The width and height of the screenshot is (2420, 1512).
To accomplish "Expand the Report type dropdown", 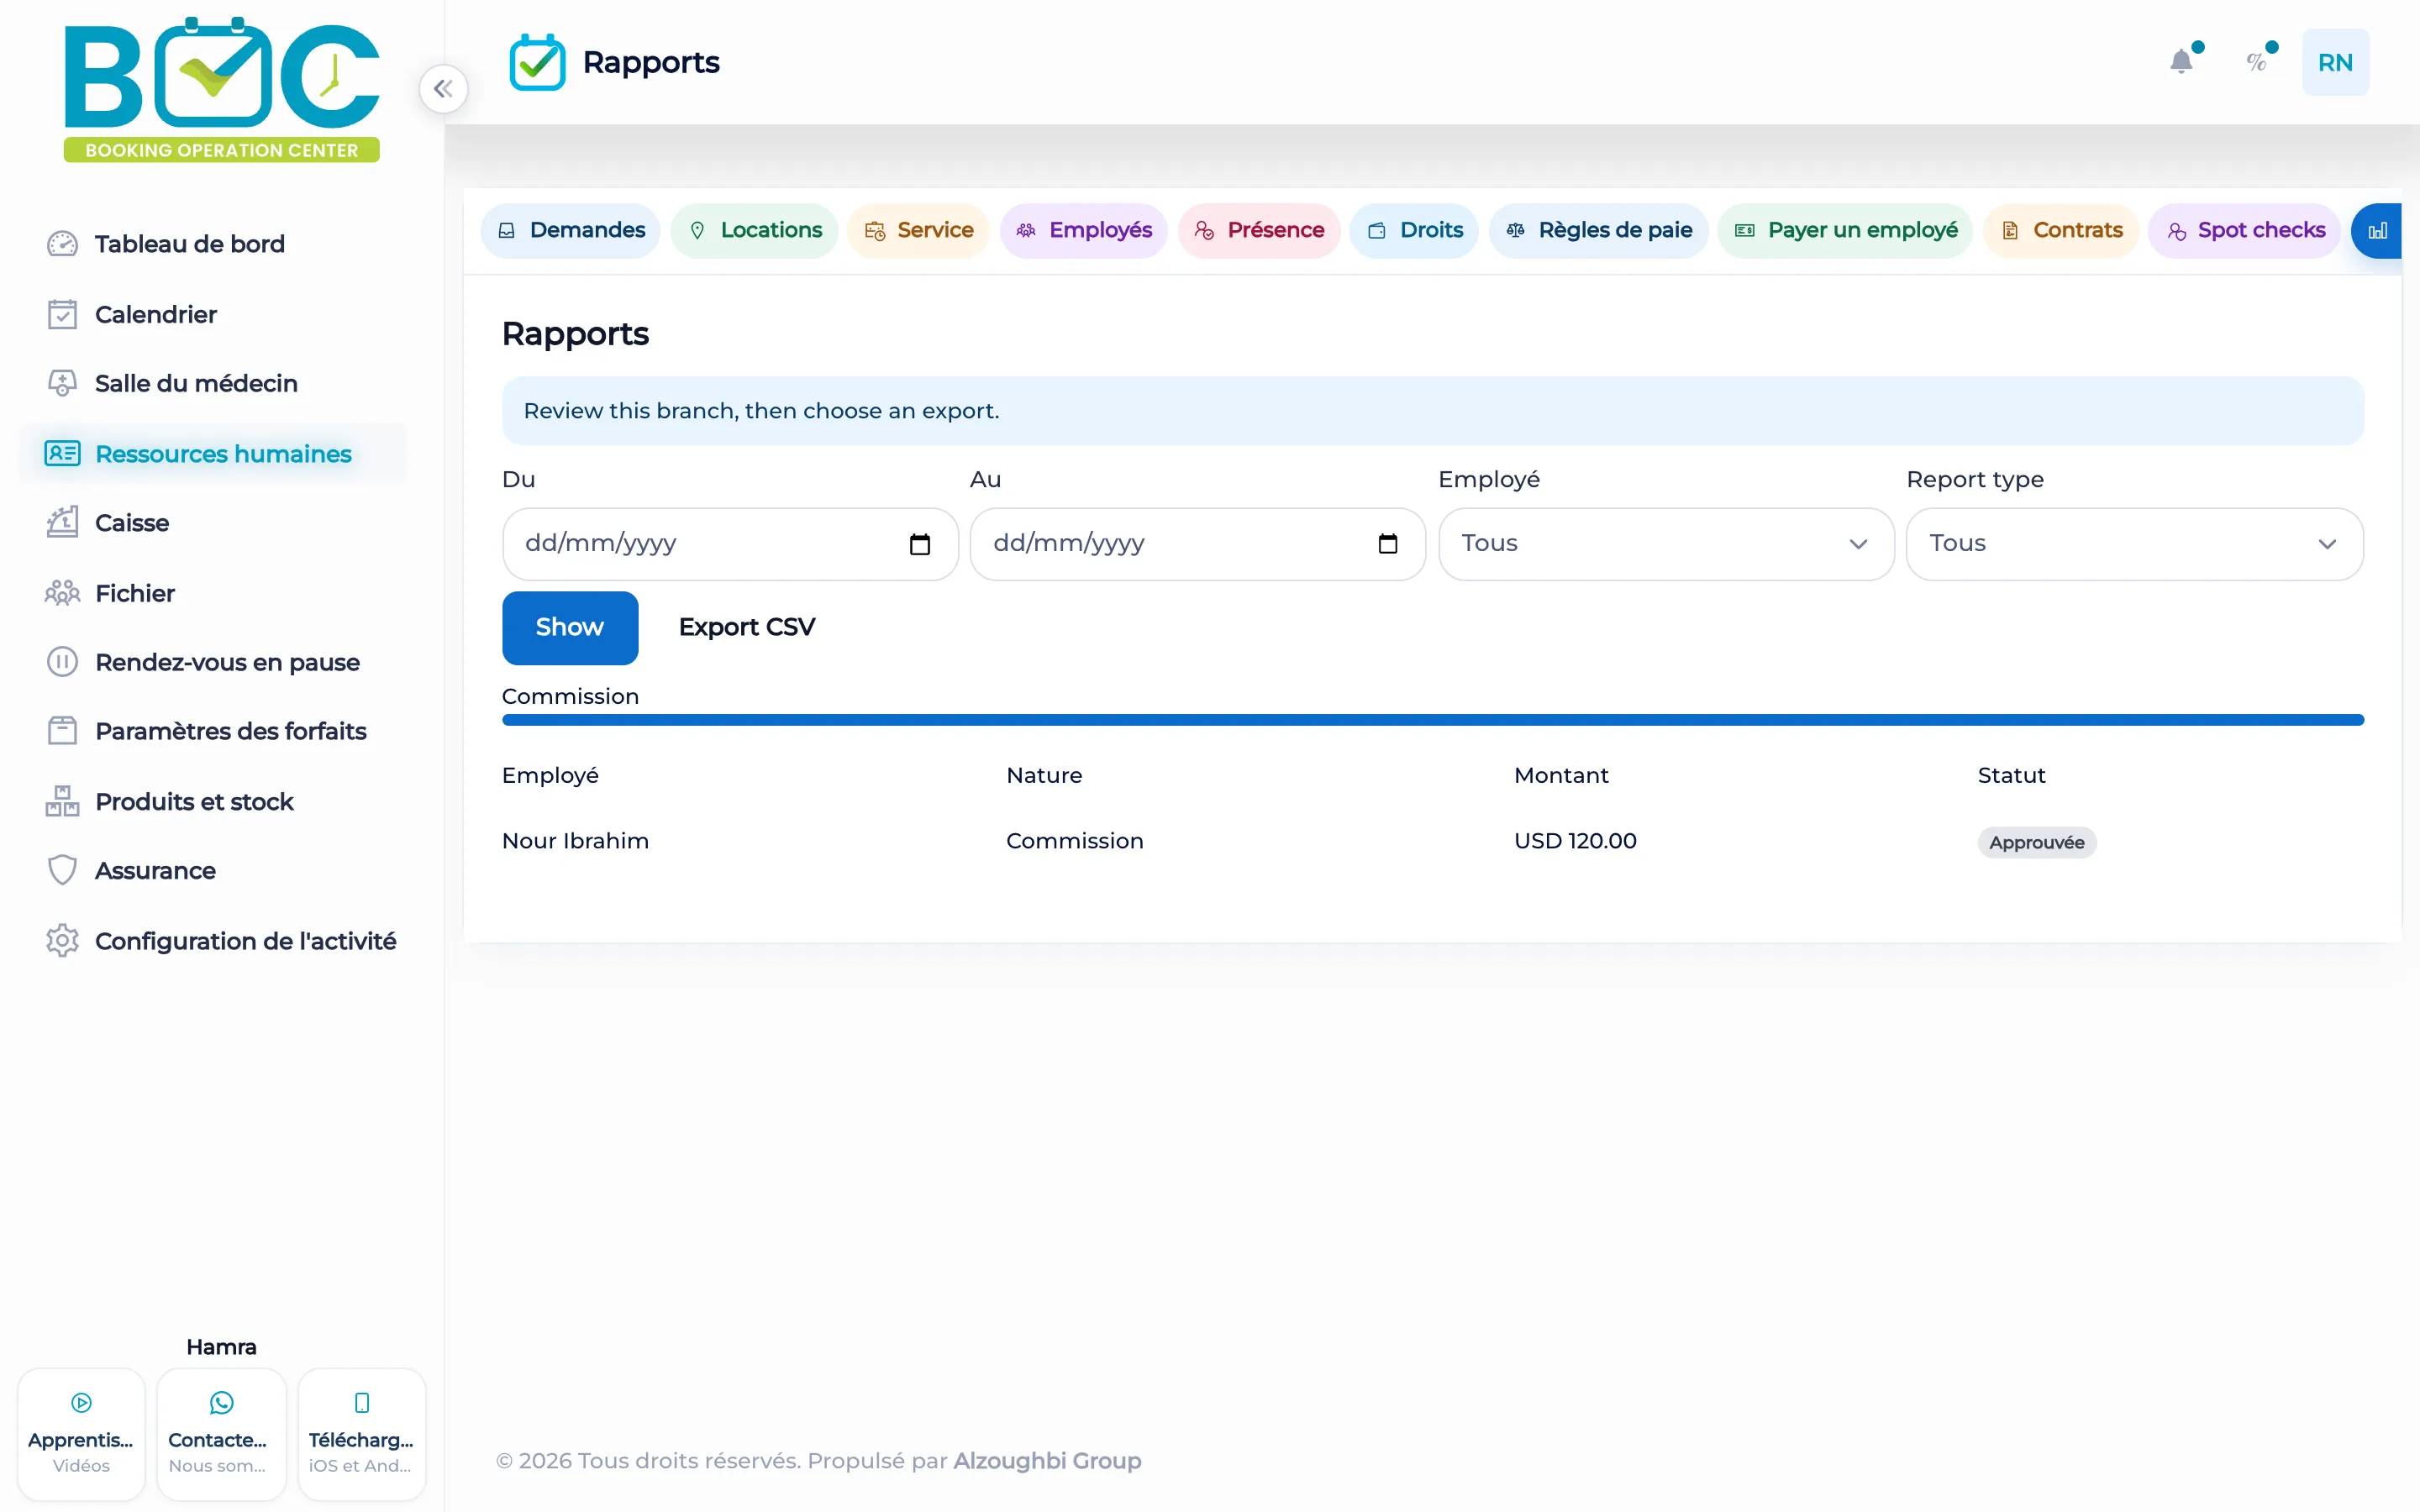I will point(2134,544).
